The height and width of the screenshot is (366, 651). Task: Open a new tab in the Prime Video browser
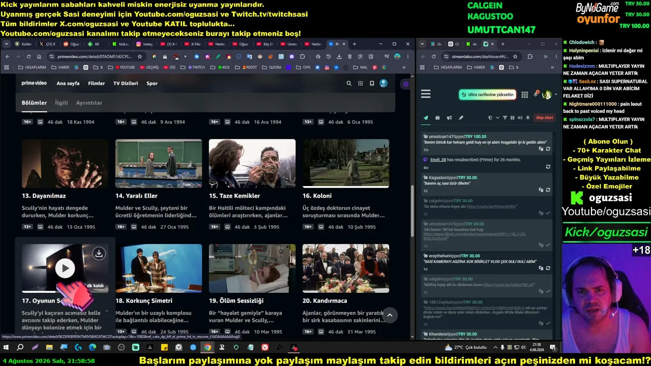tap(354, 44)
